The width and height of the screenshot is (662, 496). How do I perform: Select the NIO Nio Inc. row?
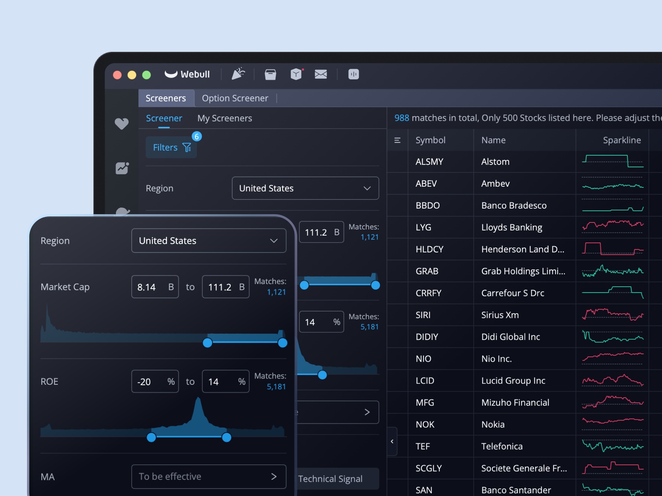coord(525,359)
